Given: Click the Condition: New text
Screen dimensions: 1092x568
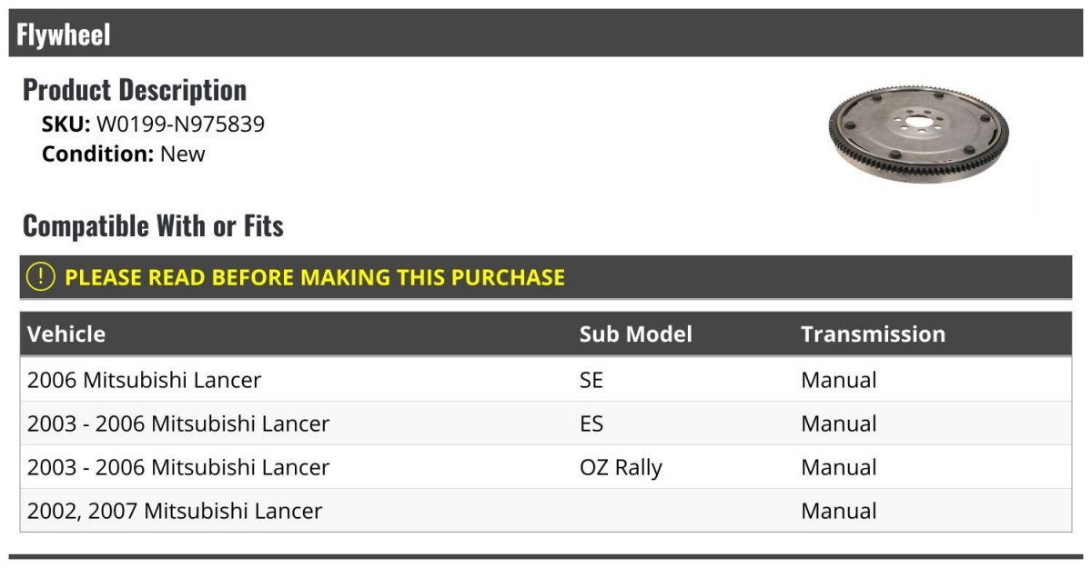Looking at the screenshot, I should [124, 154].
